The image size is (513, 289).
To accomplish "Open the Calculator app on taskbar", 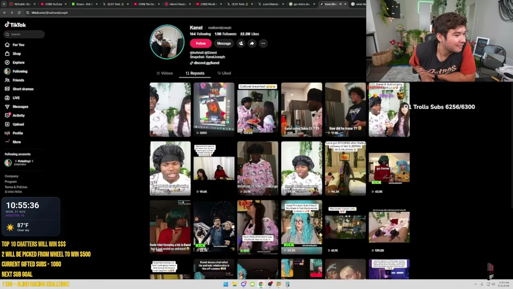I will pyautogui.click(x=287, y=285).
